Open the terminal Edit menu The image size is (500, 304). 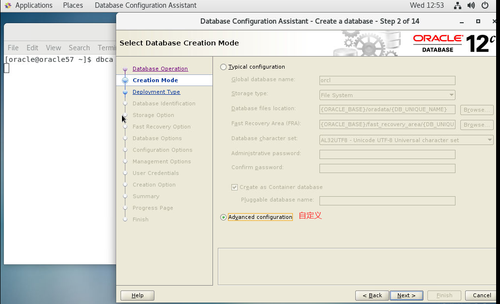(x=32, y=48)
